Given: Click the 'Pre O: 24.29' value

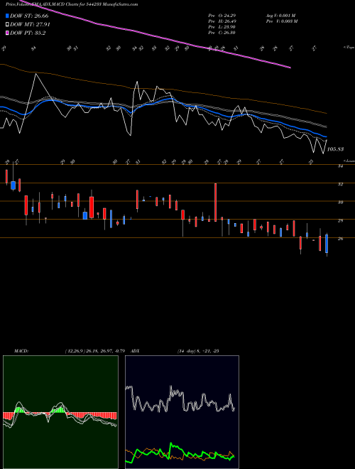Looking at the screenshot, I should click(x=222, y=15).
